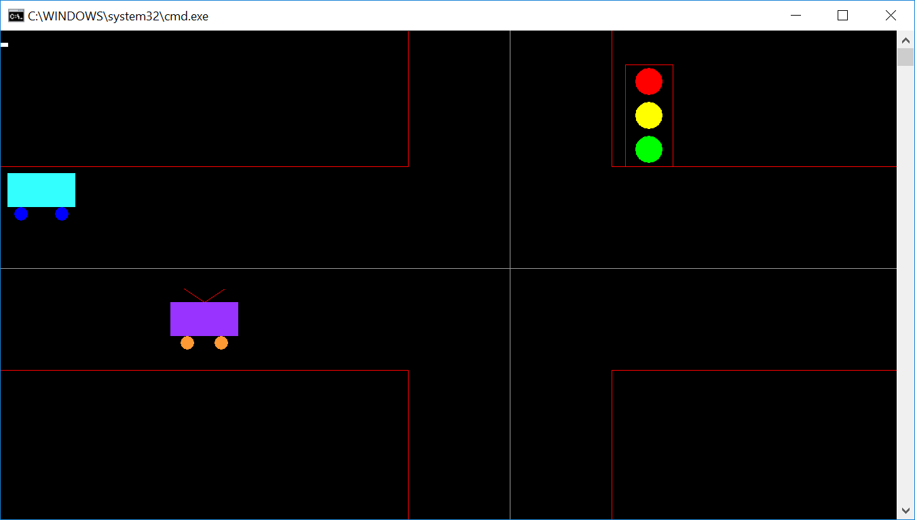Click the red traffic light lamp
The image size is (915, 520).
coord(648,81)
